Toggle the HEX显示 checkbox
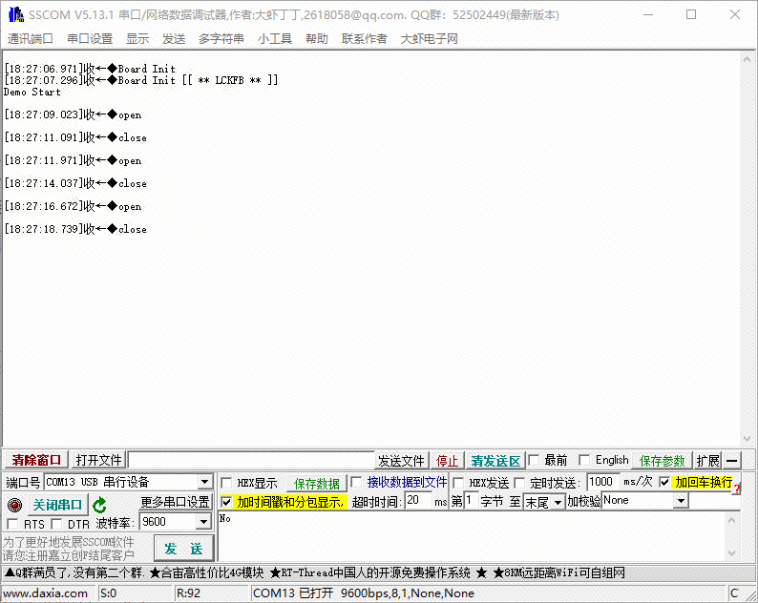The width and height of the screenshot is (758, 603). (226, 483)
